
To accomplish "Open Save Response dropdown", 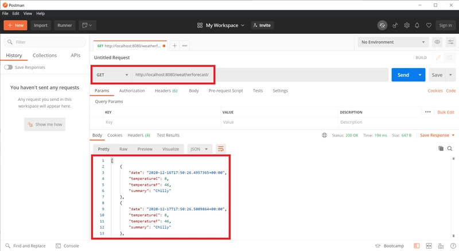I will pyautogui.click(x=437, y=135).
